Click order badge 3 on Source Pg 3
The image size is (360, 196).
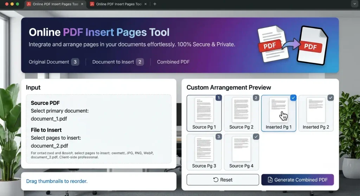point(219,137)
